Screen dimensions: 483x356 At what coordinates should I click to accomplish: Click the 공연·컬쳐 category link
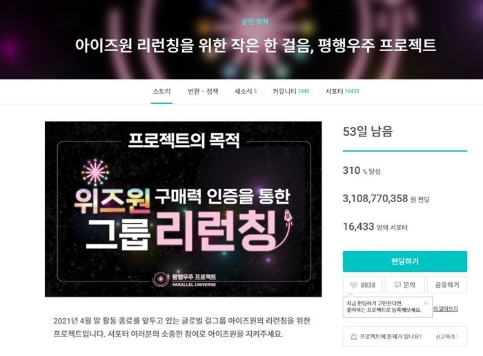pyautogui.click(x=255, y=21)
